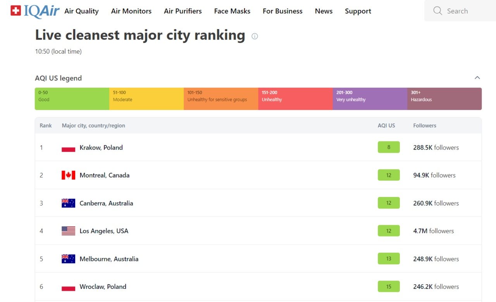Open Krakow, Poland city link
The image size is (496, 302).
(101, 148)
